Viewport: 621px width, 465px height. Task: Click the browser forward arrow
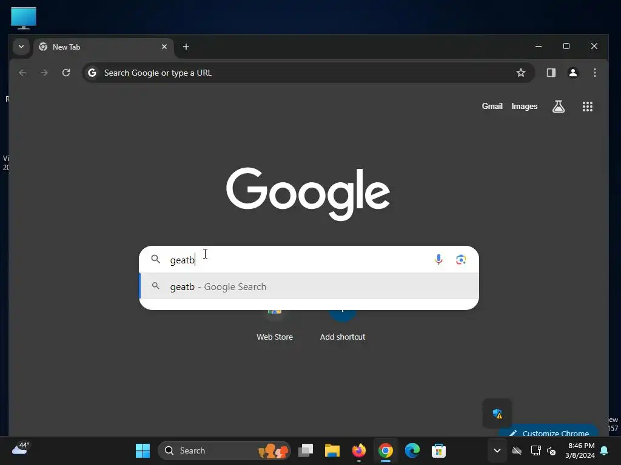(x=44, y=73)
